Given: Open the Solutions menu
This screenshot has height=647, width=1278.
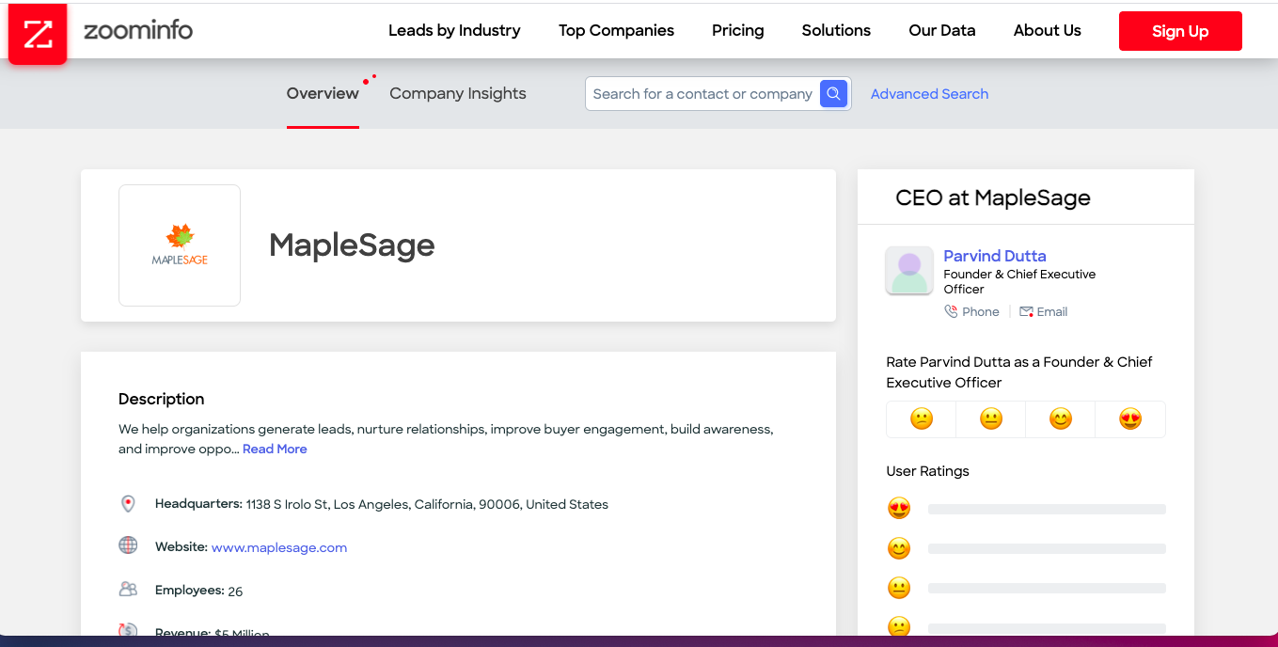Looking at the screenshot, I should point(836,30).
